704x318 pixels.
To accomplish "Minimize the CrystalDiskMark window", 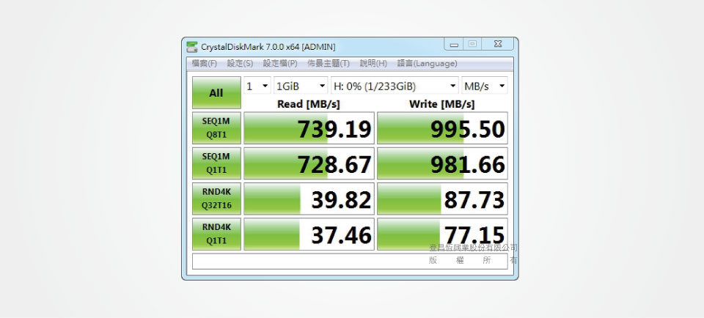I will click(x=455, y=44).
